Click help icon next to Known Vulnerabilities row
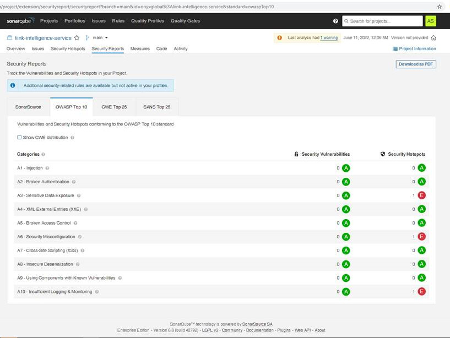The image size is (450, 338). (120, 278)
